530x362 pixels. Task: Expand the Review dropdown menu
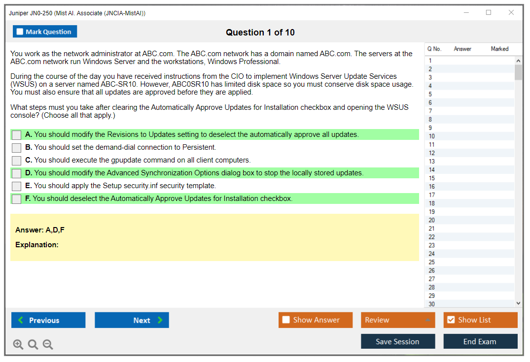tap(427, 320)
